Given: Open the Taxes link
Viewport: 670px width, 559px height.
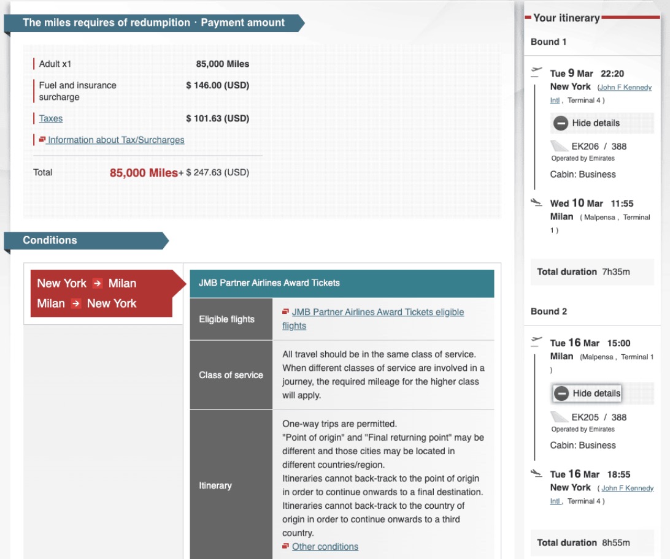Looking at the screenshot, I should point(50,118).
